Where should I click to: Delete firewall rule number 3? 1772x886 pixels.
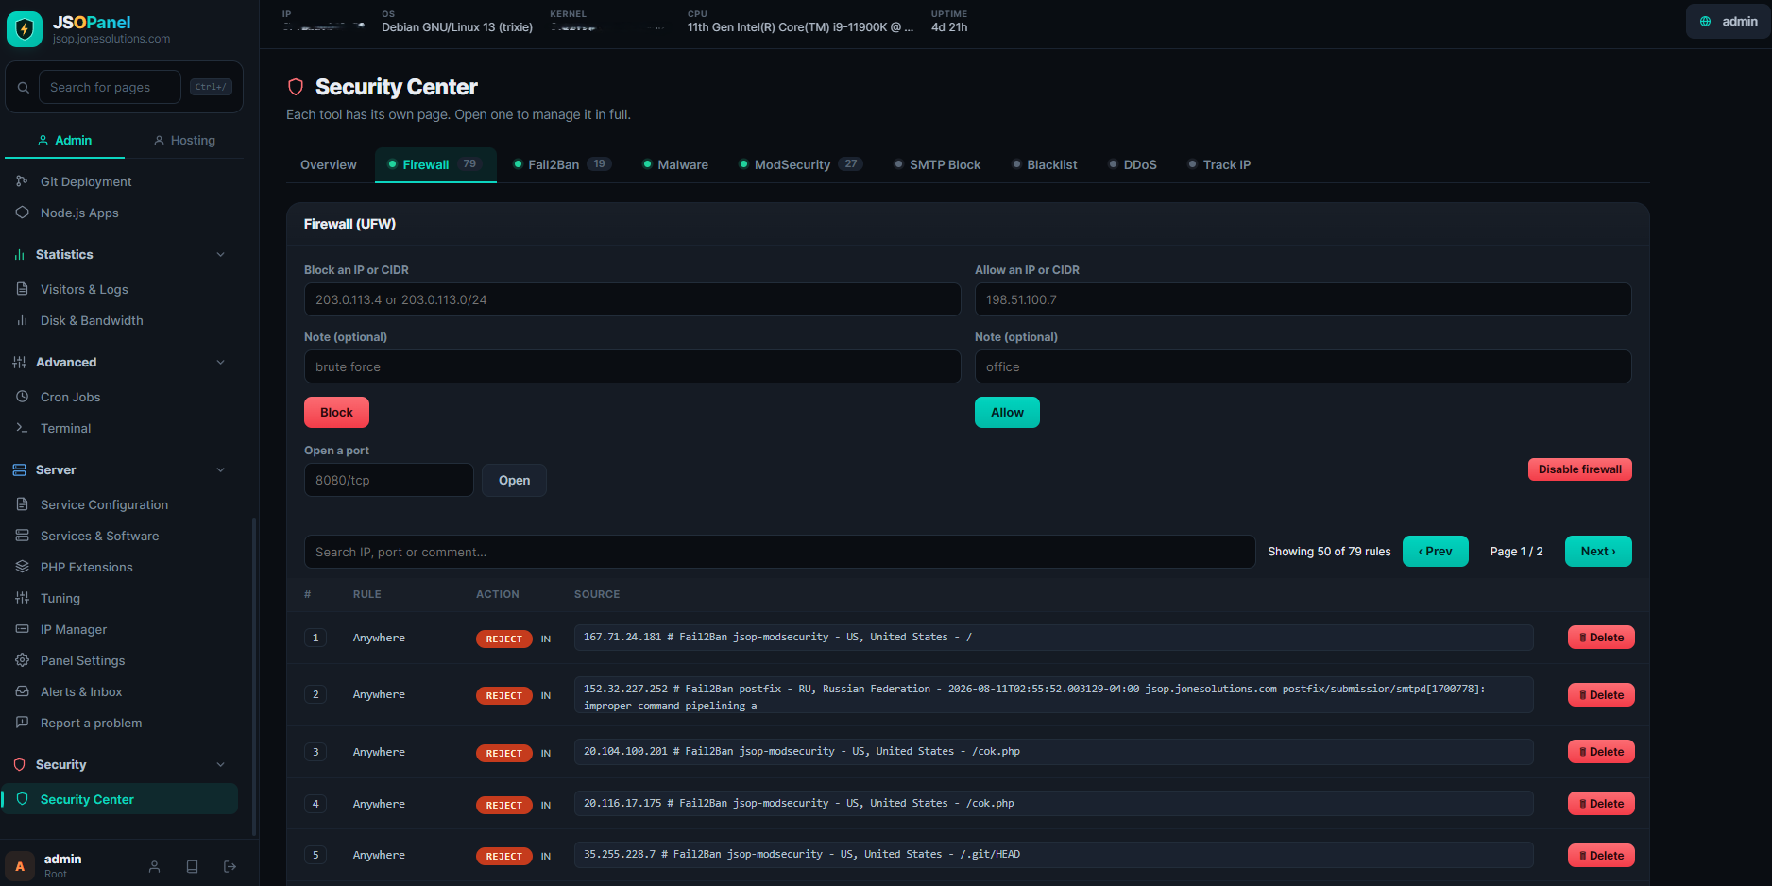1601,752
